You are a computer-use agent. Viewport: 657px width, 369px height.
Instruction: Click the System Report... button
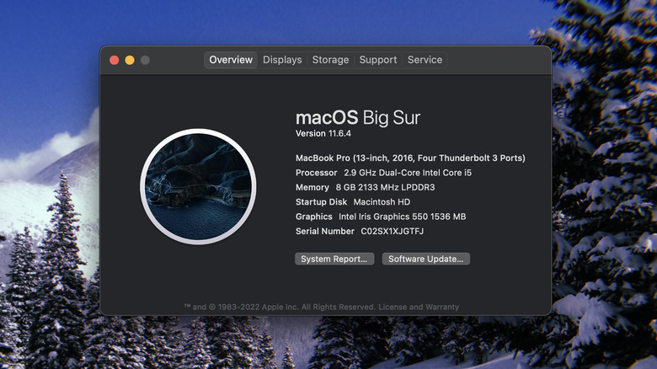click(334, 259)
